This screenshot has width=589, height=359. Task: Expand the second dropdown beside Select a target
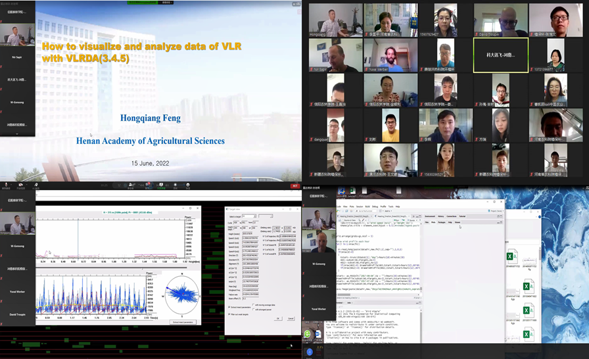pos(266,216)
